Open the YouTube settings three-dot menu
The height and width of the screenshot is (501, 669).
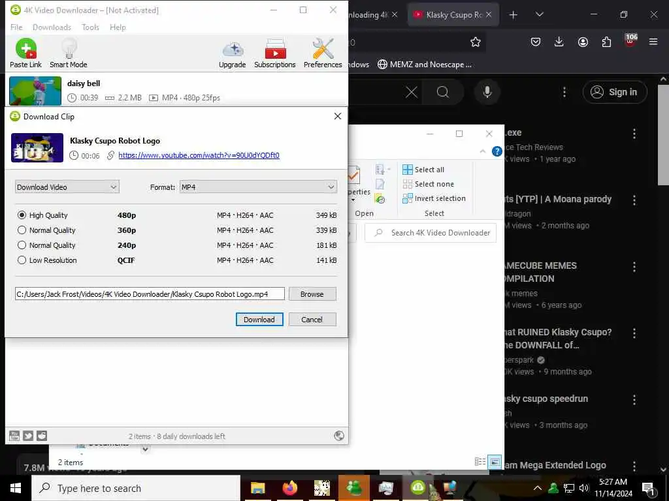[564, 92]
